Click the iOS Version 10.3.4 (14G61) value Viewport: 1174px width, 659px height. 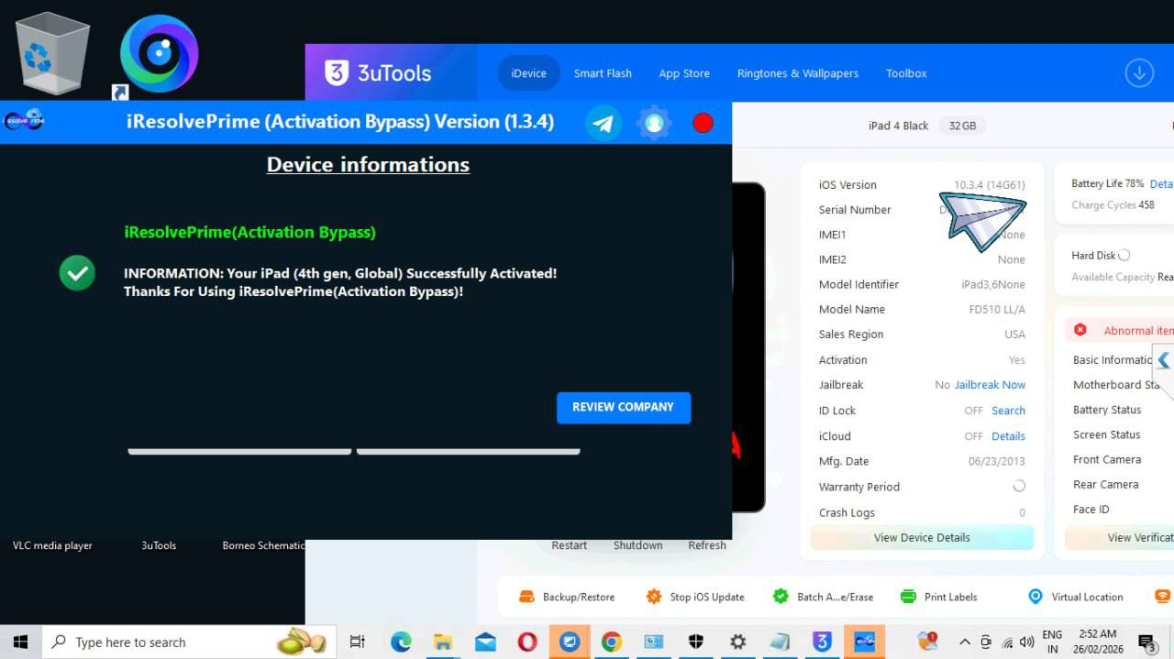[990, 185]
